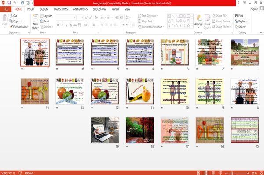Screen dimensions: 264x175
Task: Select slide 18 autumn forest thumbnail
Action: pyautogui.click(x=140, y=130)
